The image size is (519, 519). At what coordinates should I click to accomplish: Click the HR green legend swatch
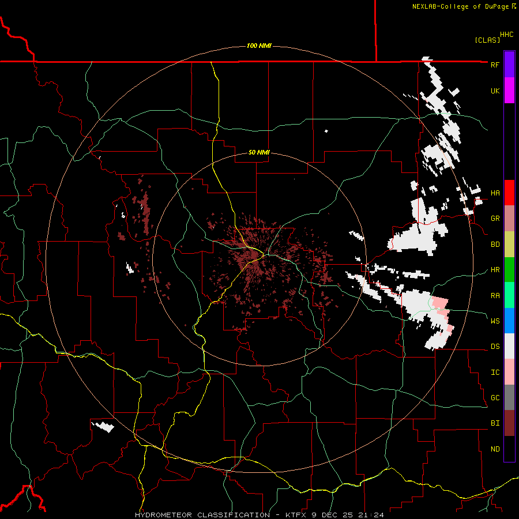tap(509, 269)
